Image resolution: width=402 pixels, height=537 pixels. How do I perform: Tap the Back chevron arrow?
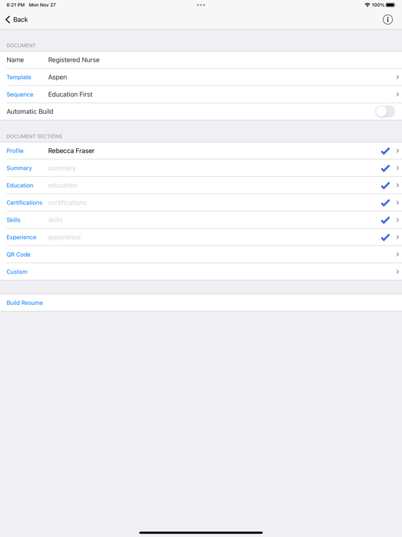click(8, 20)
